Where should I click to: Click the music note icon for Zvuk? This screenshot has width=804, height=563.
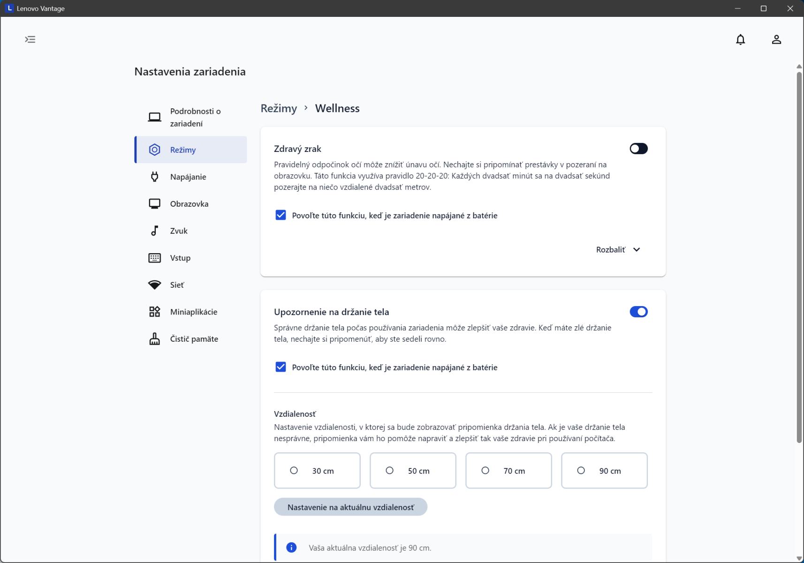point(154,231)
